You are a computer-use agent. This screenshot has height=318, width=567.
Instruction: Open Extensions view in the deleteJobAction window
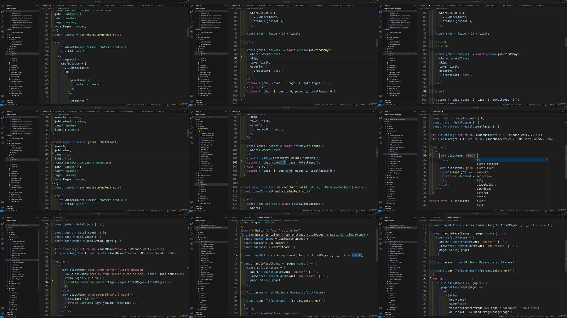(x=192, y=133)
